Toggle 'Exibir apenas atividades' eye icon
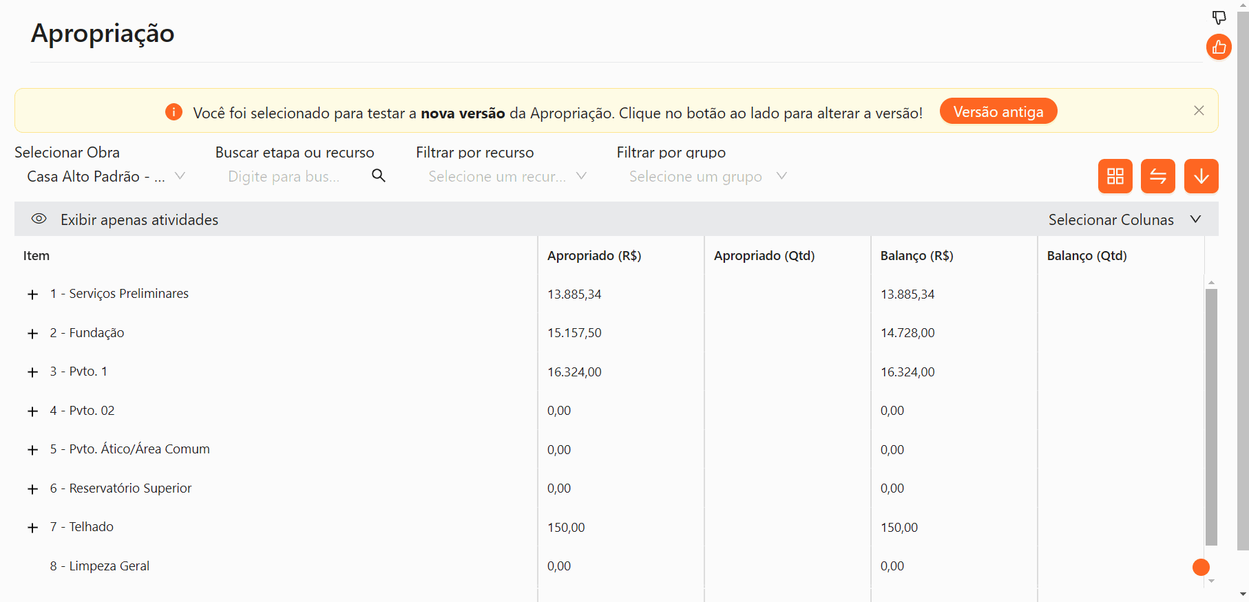 (39, 219)
